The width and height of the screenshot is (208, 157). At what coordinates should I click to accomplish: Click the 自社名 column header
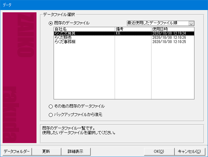[x=84, y=29]
